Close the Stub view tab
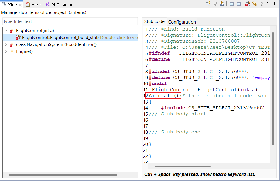 (20, 5)
